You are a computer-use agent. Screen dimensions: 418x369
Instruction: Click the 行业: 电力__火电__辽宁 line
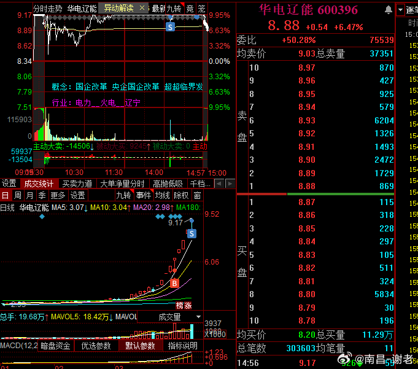pos(96,103)
